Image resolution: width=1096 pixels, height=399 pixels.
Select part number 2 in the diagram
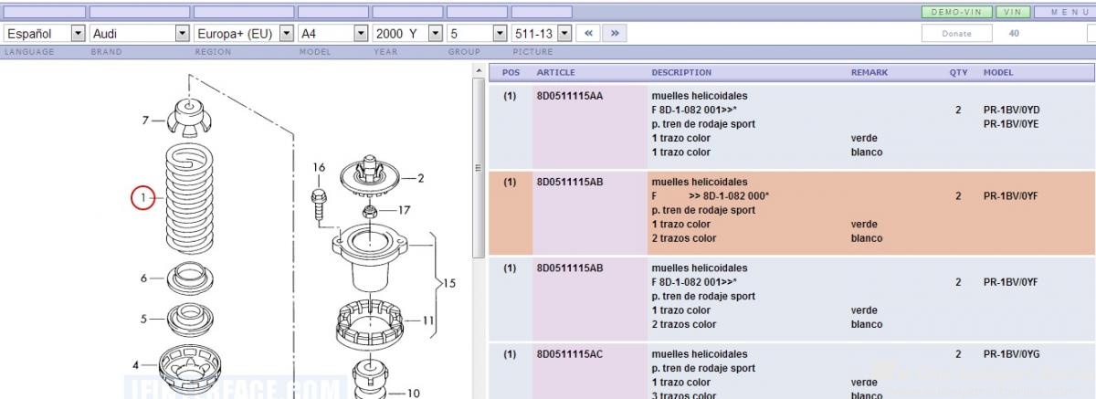click(420, 179)
